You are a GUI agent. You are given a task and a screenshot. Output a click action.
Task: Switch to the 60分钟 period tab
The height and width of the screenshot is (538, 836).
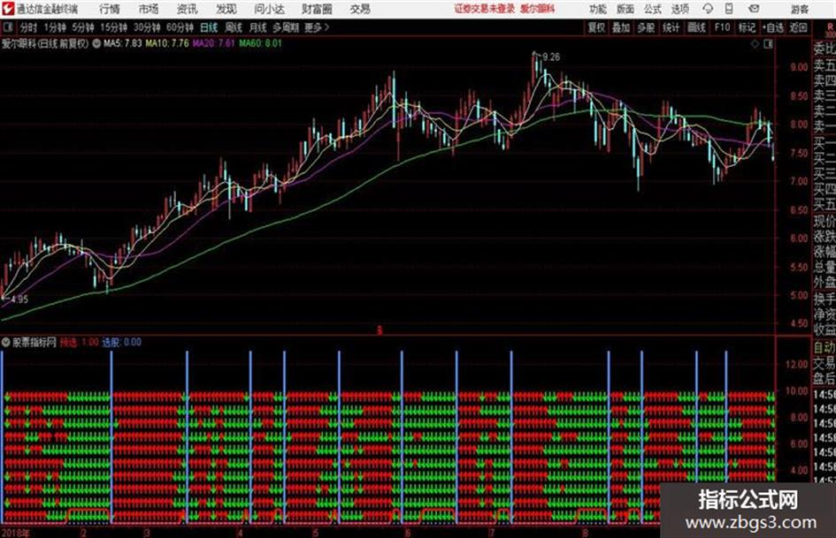click(x=180, y=27)
